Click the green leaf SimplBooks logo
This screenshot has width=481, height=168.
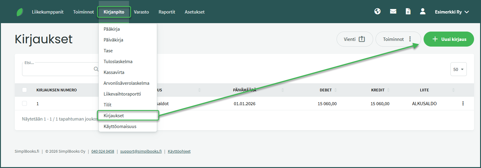click(x=20, y=12)
